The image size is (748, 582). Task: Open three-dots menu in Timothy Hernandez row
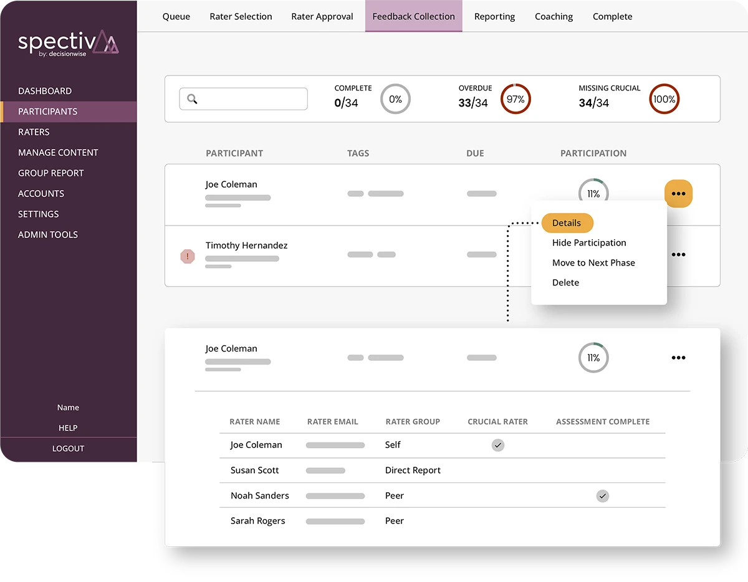[678, 254]
